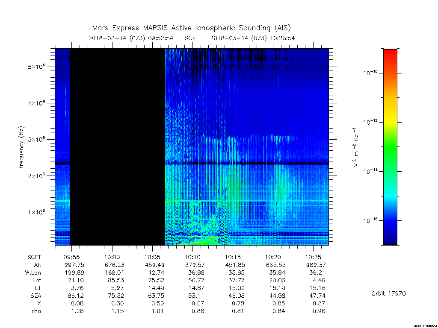Click the 'LT' row header
This screenshot has width=438, height=328.
coord(38,288)
